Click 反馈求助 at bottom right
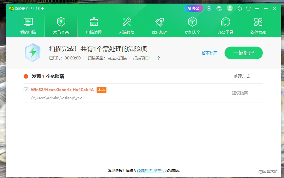The height and width of the screenshot is (178, 284). tap(268, 171)
